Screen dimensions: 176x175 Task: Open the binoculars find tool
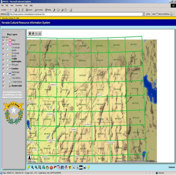coord(62,167)
